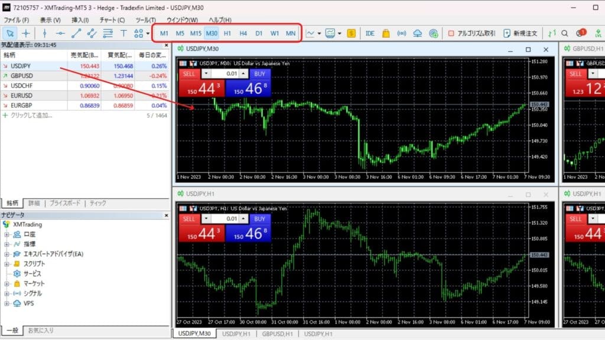The width and height of the screenshot is (605, 340).
Task: Open the ツール(T) menu
Action: pos(145,20)
